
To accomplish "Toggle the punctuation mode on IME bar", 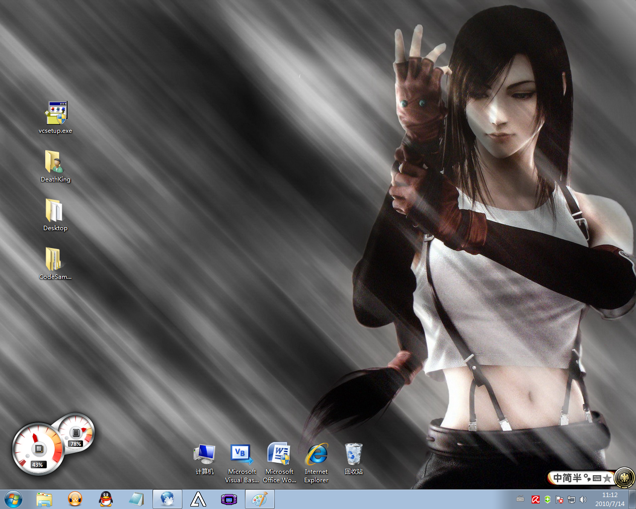I will pos(587,478).
